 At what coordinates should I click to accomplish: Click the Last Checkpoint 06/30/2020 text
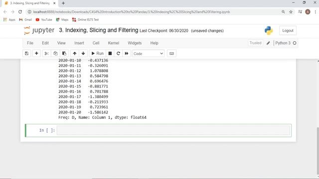164,31
